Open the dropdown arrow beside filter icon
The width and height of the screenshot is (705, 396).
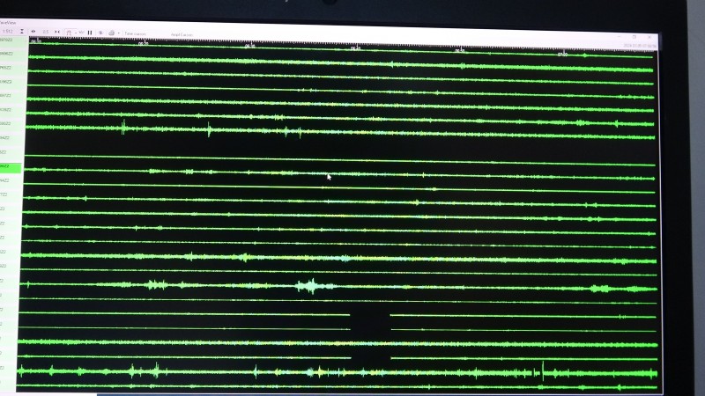coord(76,33)
